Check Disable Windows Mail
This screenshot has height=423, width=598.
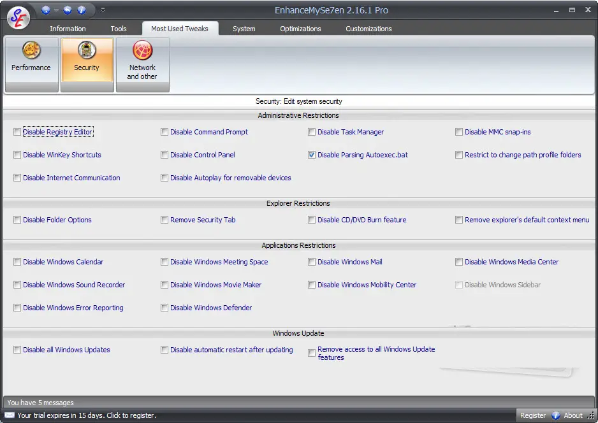312,262
